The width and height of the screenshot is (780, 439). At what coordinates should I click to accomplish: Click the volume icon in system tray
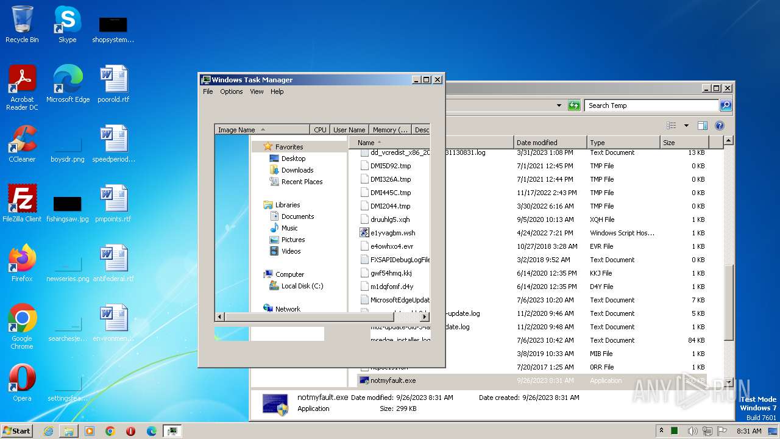pyautogui.click(x=692, y=431)
